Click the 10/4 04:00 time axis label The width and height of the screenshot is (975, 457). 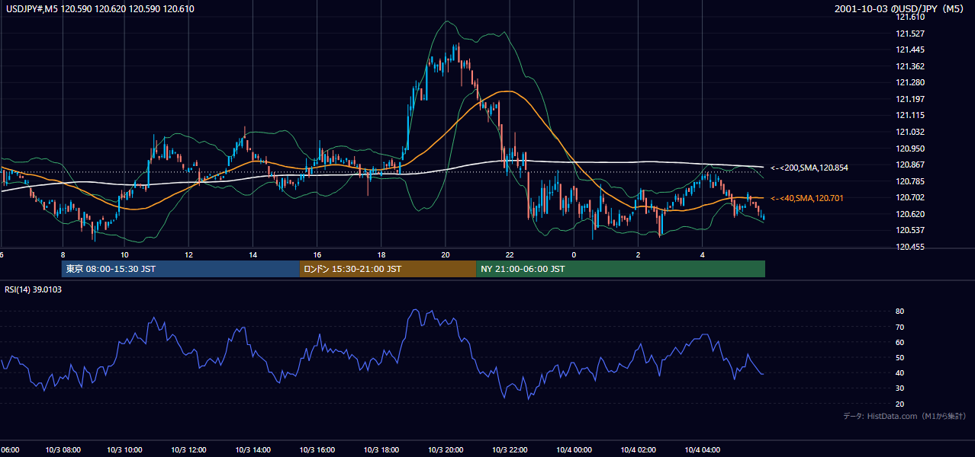point(701,450)
